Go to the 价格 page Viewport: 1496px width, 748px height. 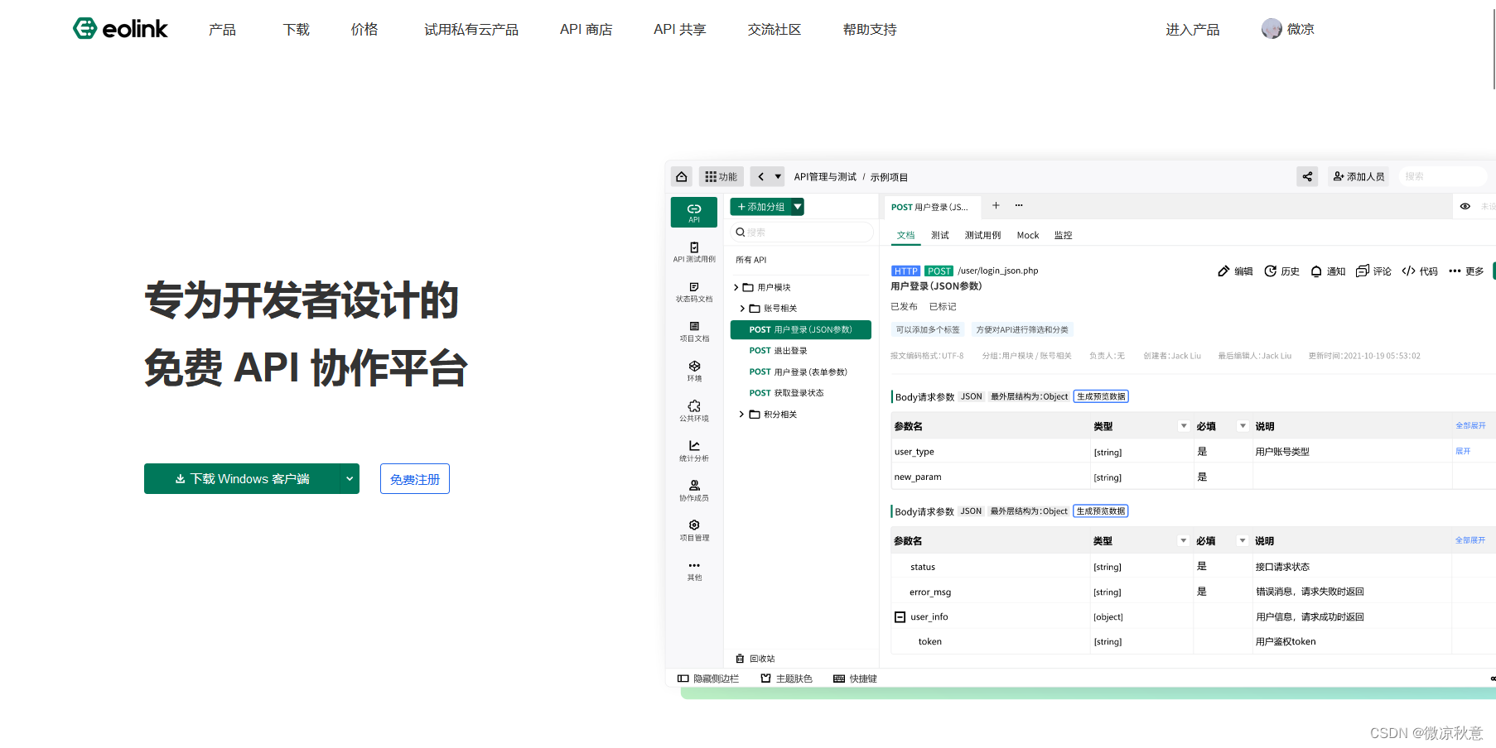(364, 30)
